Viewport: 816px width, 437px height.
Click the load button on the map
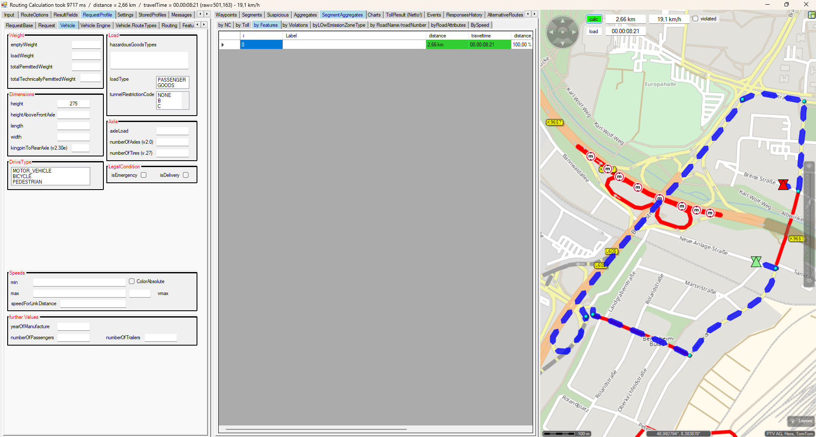coord(593,31)
